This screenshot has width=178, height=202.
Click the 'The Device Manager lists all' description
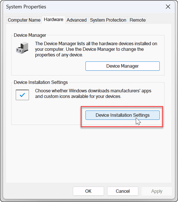[96, 49]
